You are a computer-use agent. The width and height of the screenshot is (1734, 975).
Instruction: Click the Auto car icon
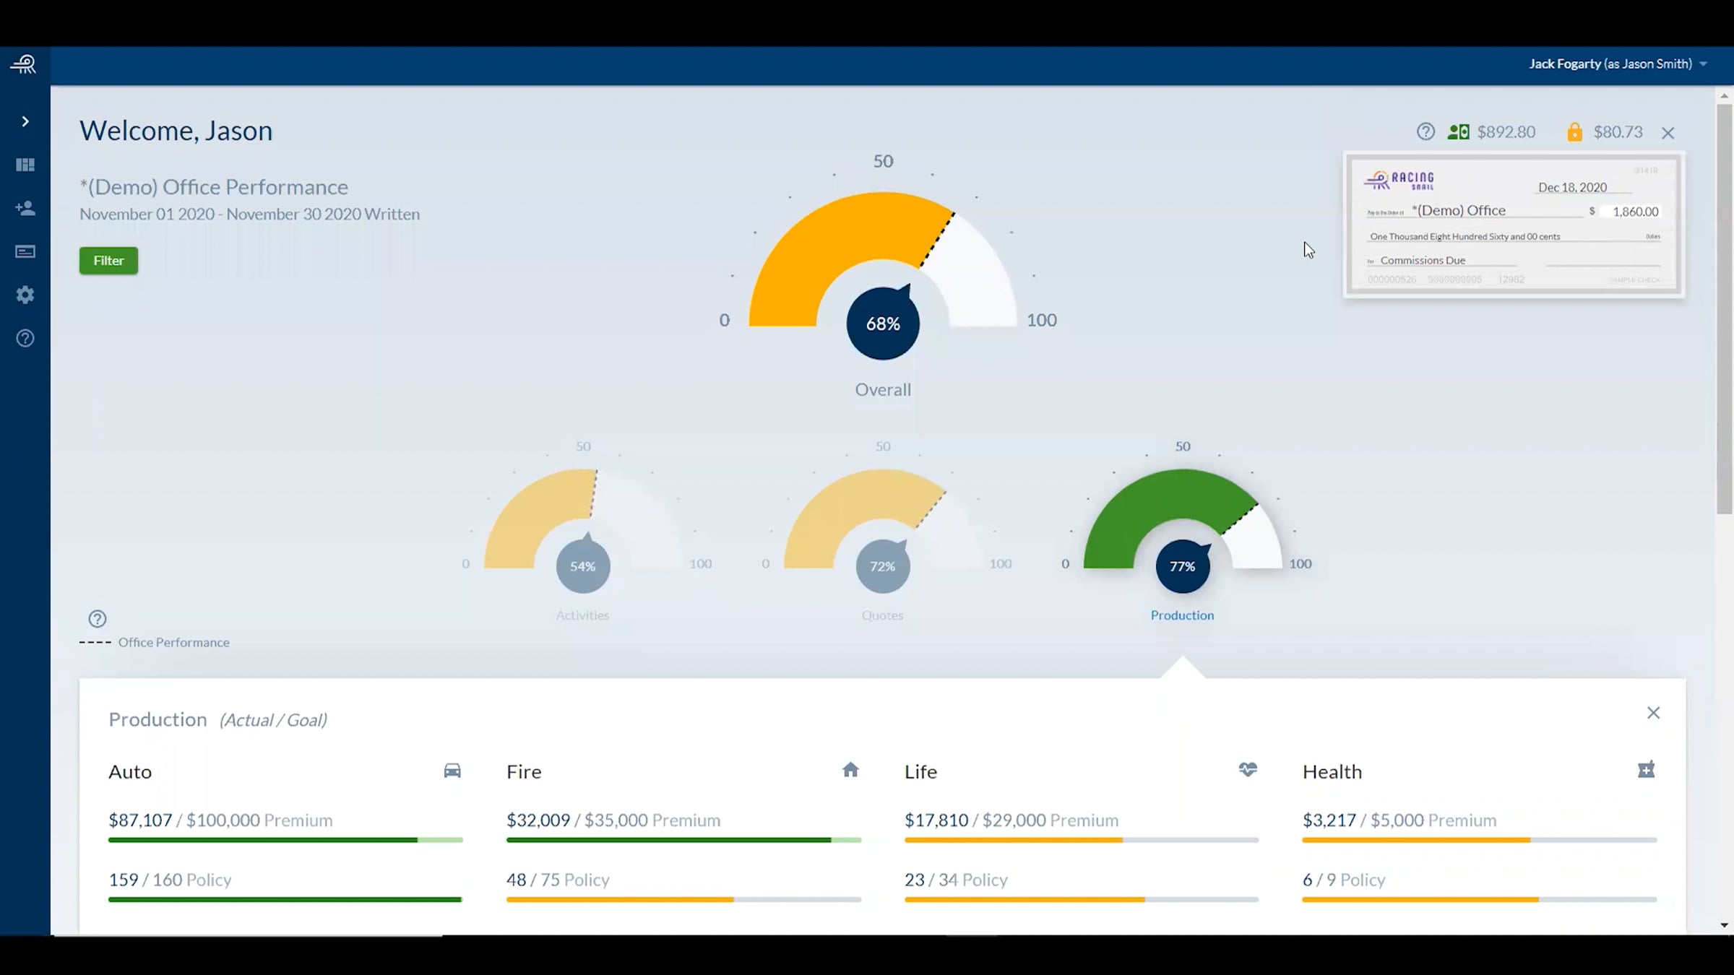(452, 771)
